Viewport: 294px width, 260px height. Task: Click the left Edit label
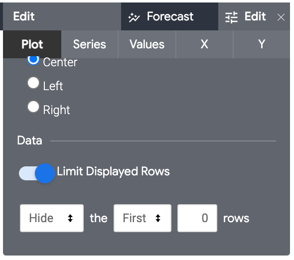24,16
